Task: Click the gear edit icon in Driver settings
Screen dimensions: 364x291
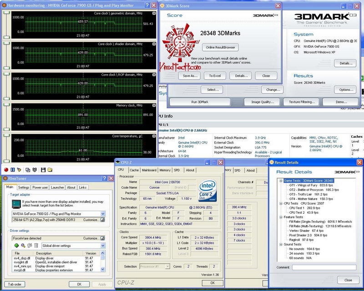Action: [30, 246]
